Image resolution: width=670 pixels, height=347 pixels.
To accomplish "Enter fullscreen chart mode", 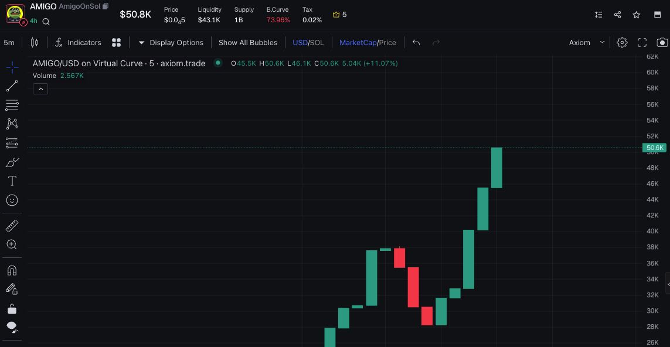I will tap(642, 42).
